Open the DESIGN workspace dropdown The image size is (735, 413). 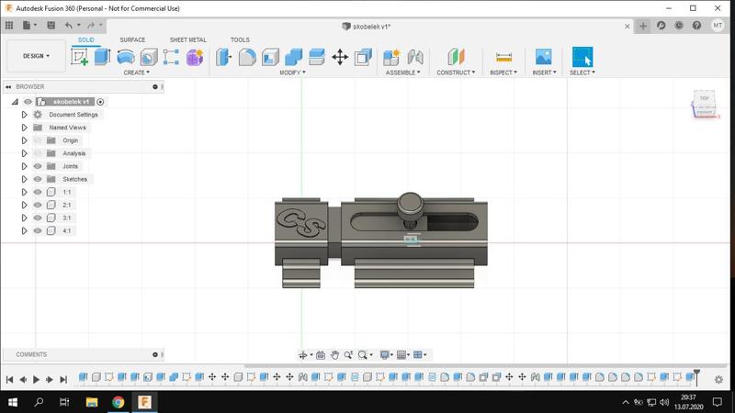coord(36,56)
